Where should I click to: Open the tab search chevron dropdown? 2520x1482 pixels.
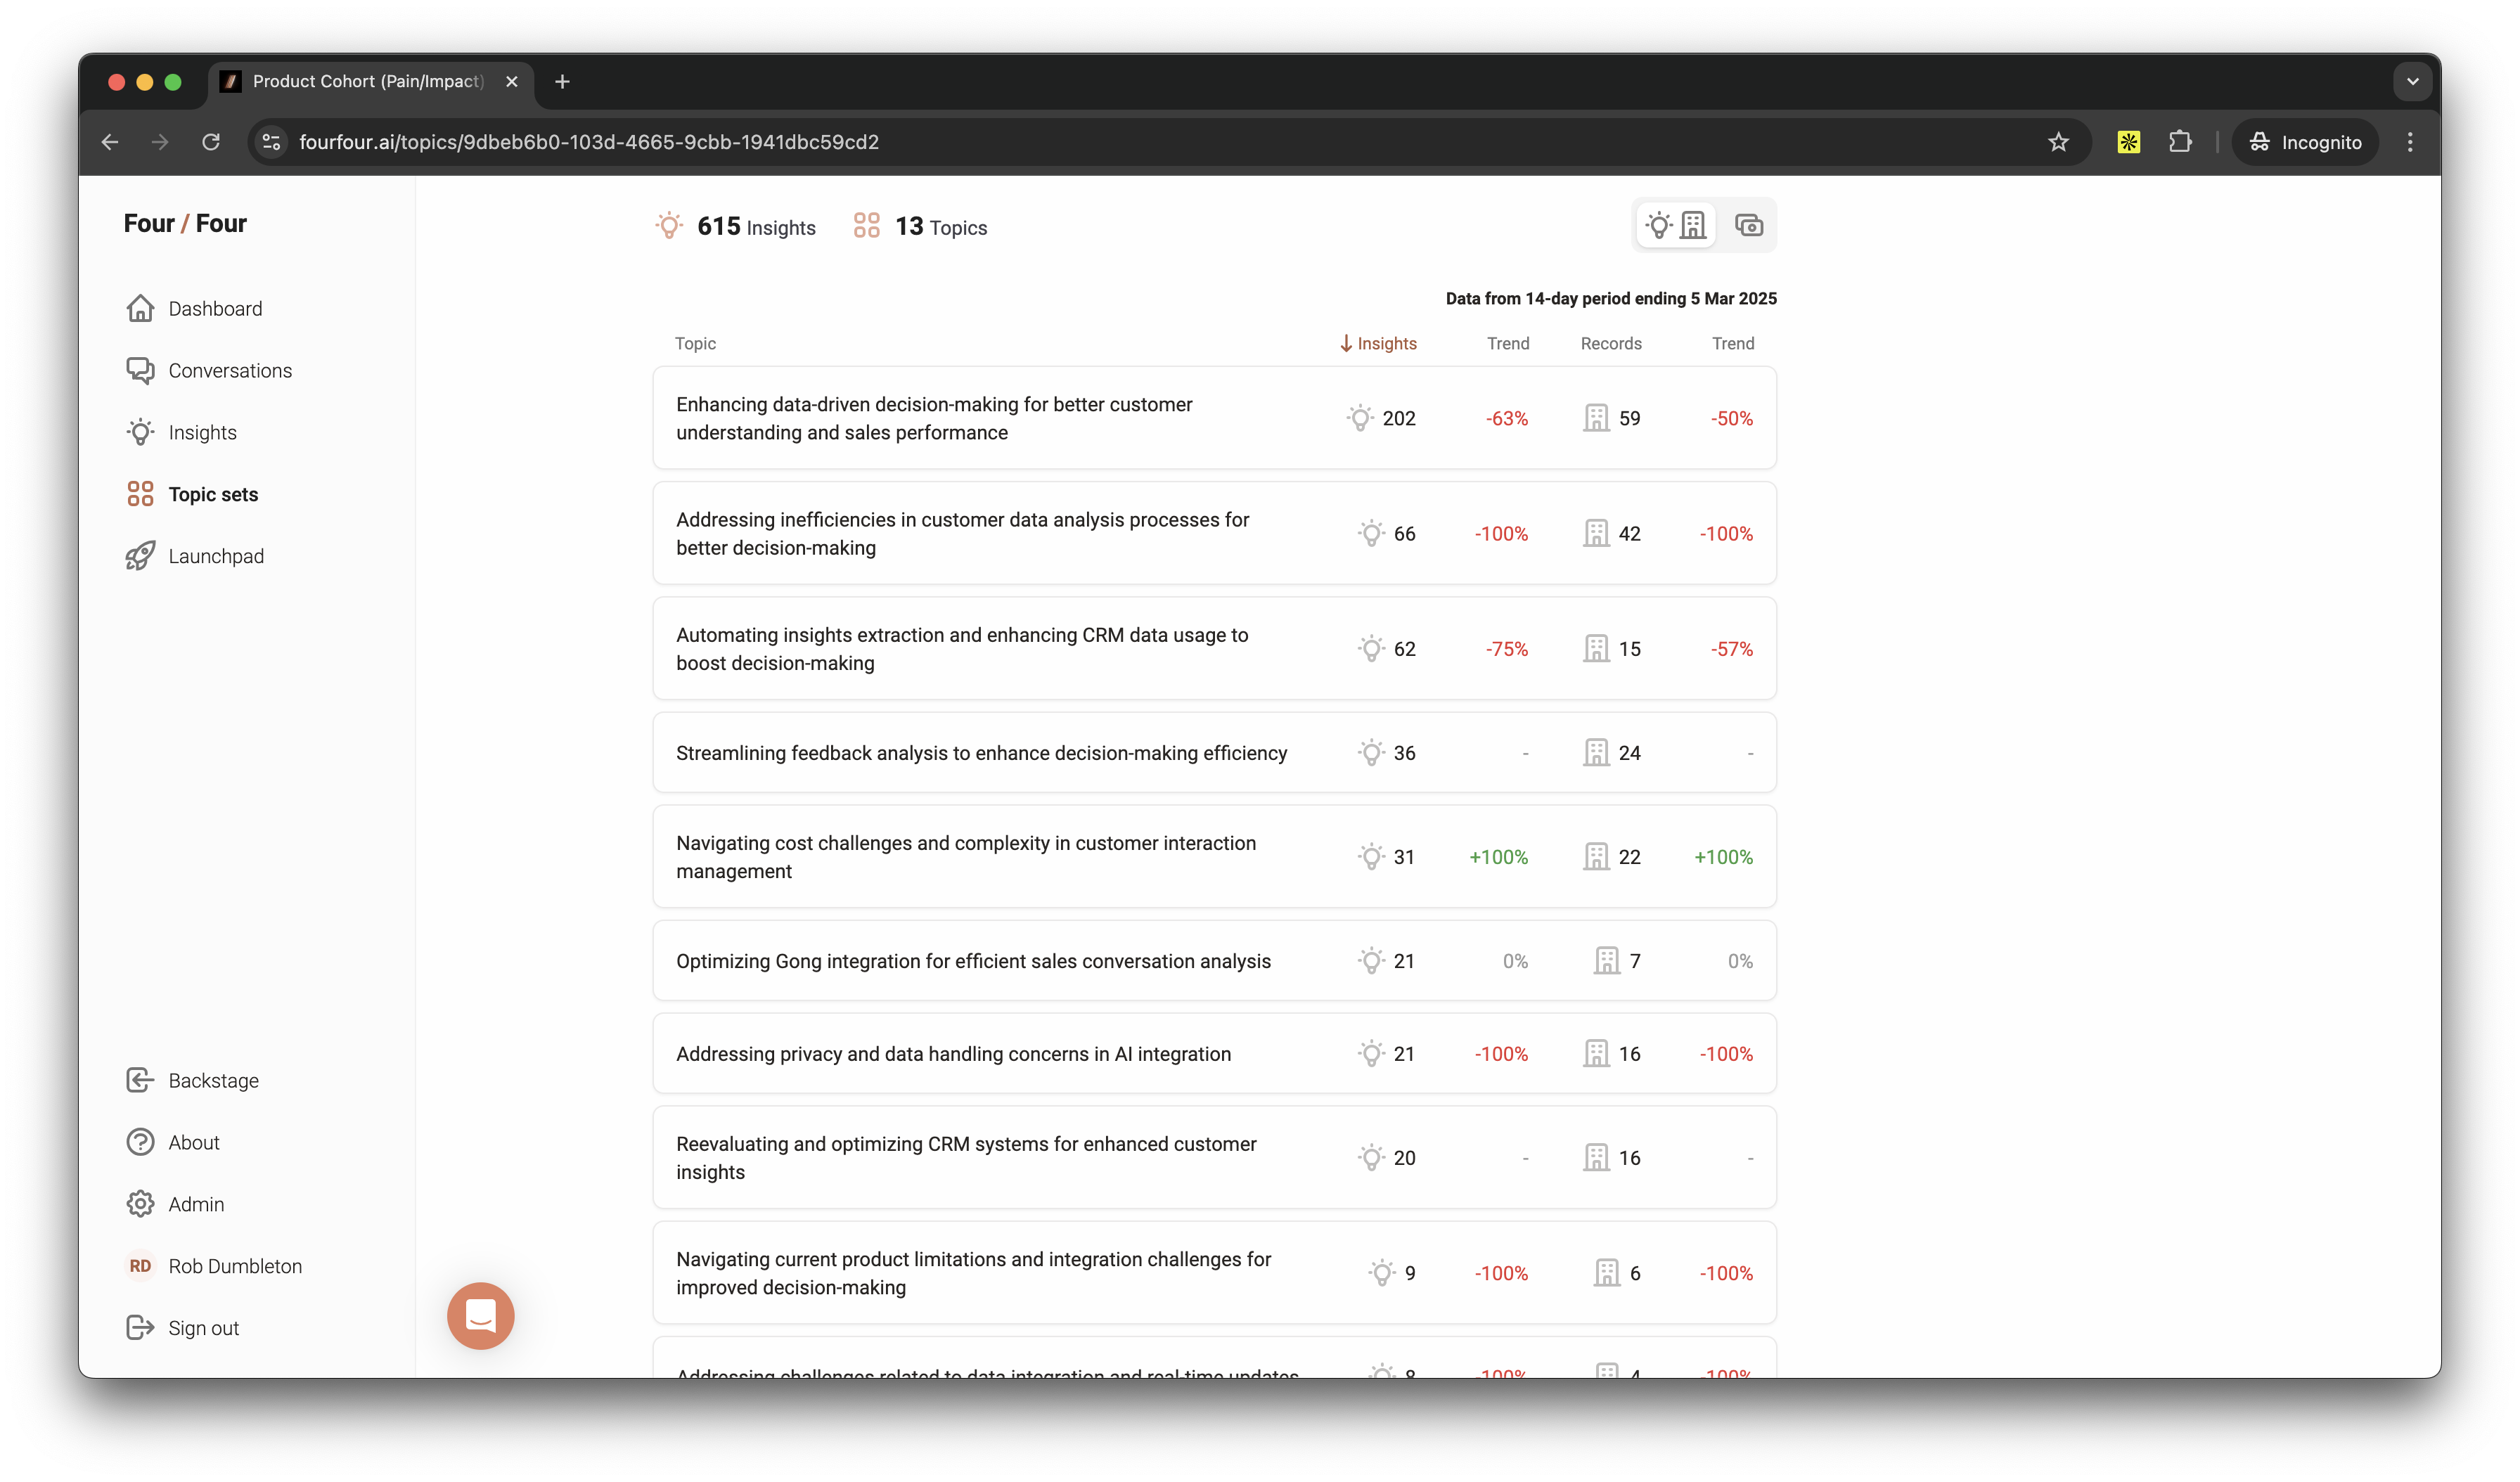tap(2412, 82)
